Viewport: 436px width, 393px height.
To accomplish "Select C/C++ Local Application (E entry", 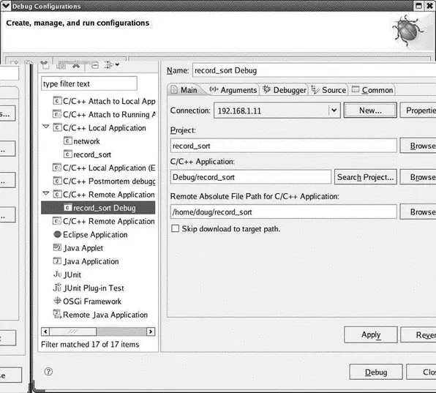I will click(105, 168).
